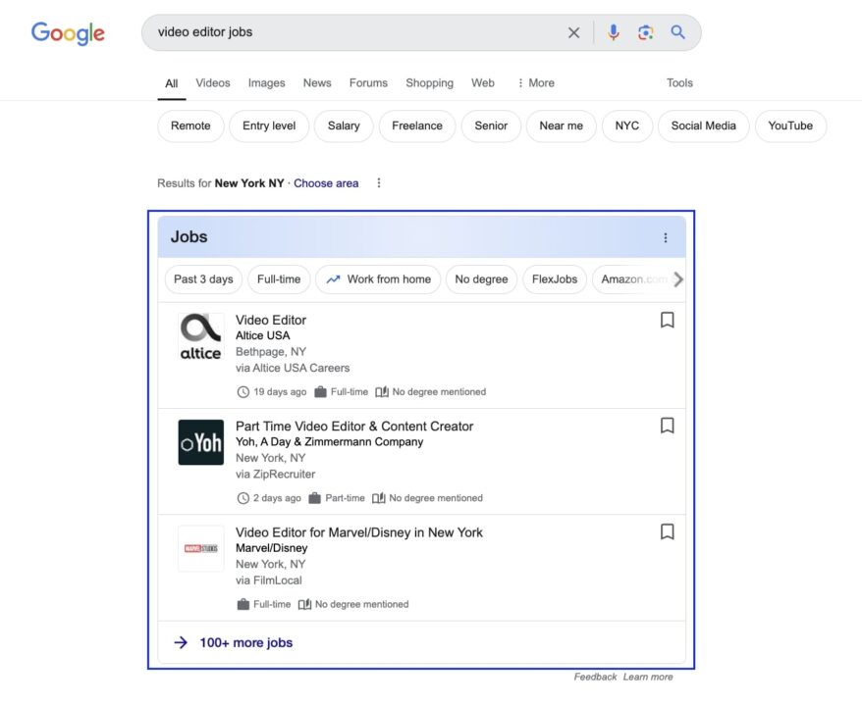
Task: Click the 'via Altice USA Careers' text
Action: point(293,368)
